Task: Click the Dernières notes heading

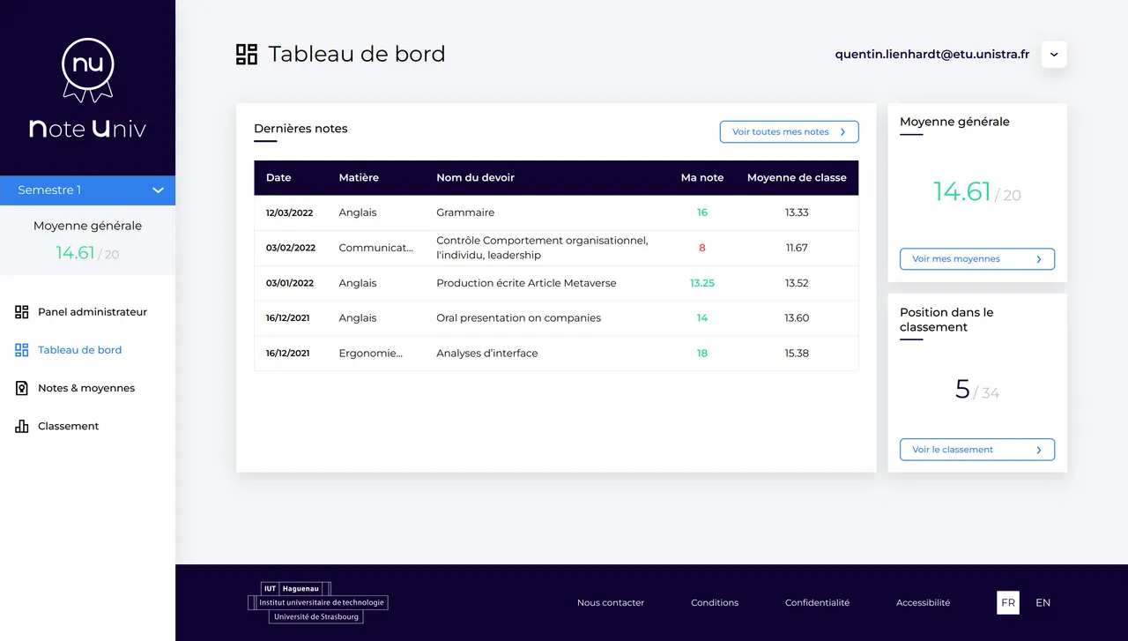Action: click(301, 129)
